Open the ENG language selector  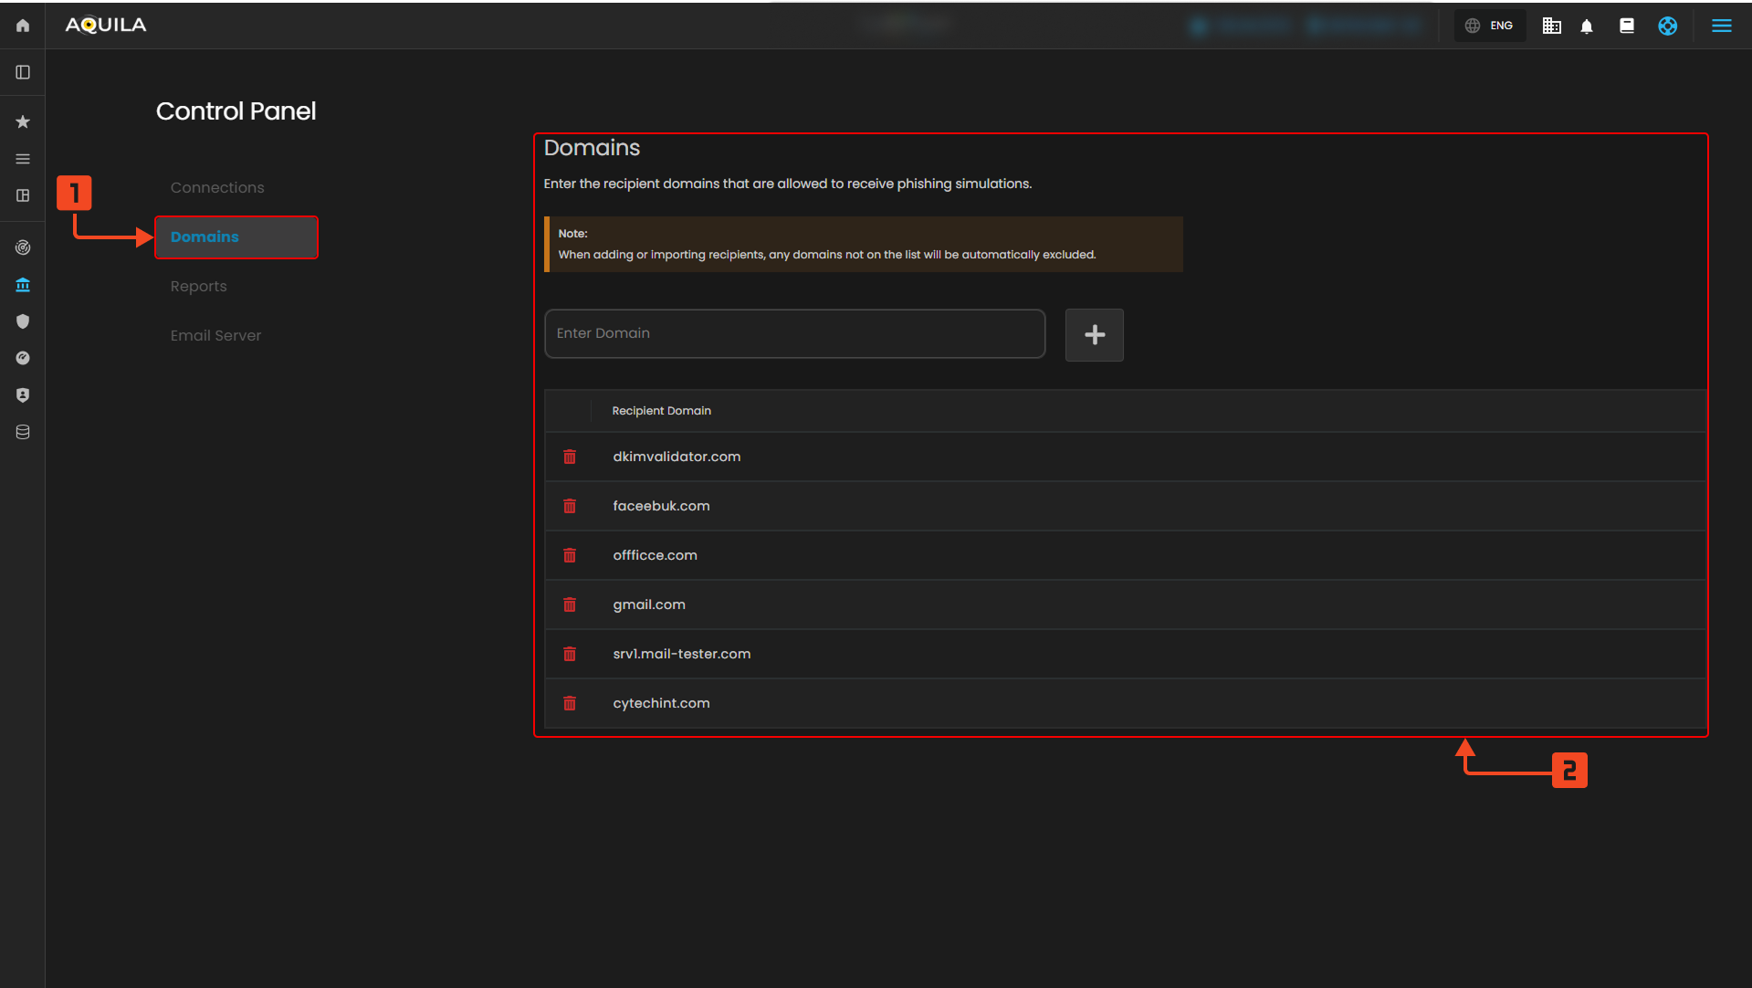(x=1489, y=26)
